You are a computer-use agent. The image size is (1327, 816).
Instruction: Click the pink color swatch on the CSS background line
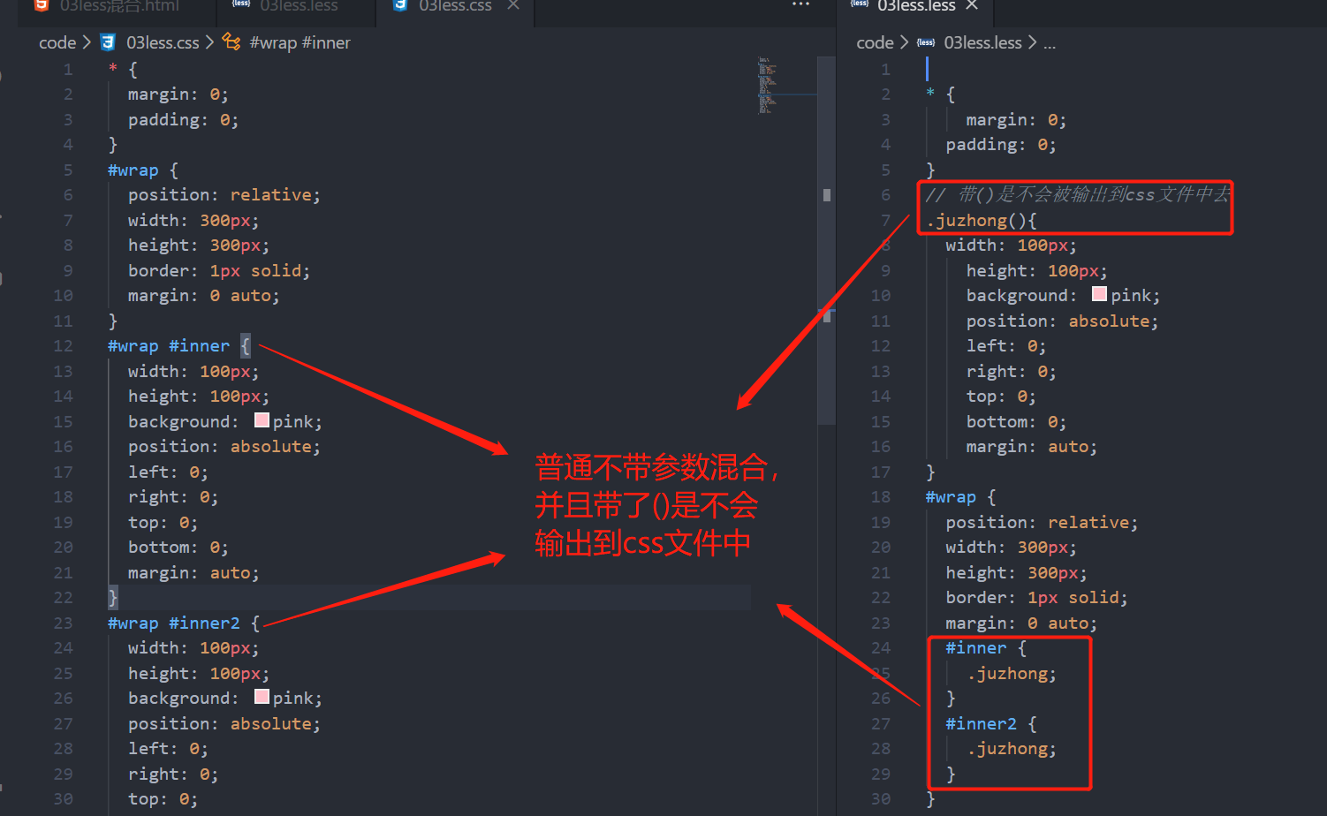point(261,421)
